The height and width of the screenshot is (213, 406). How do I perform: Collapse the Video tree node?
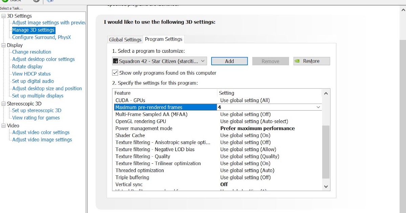(x=4, y=125)
